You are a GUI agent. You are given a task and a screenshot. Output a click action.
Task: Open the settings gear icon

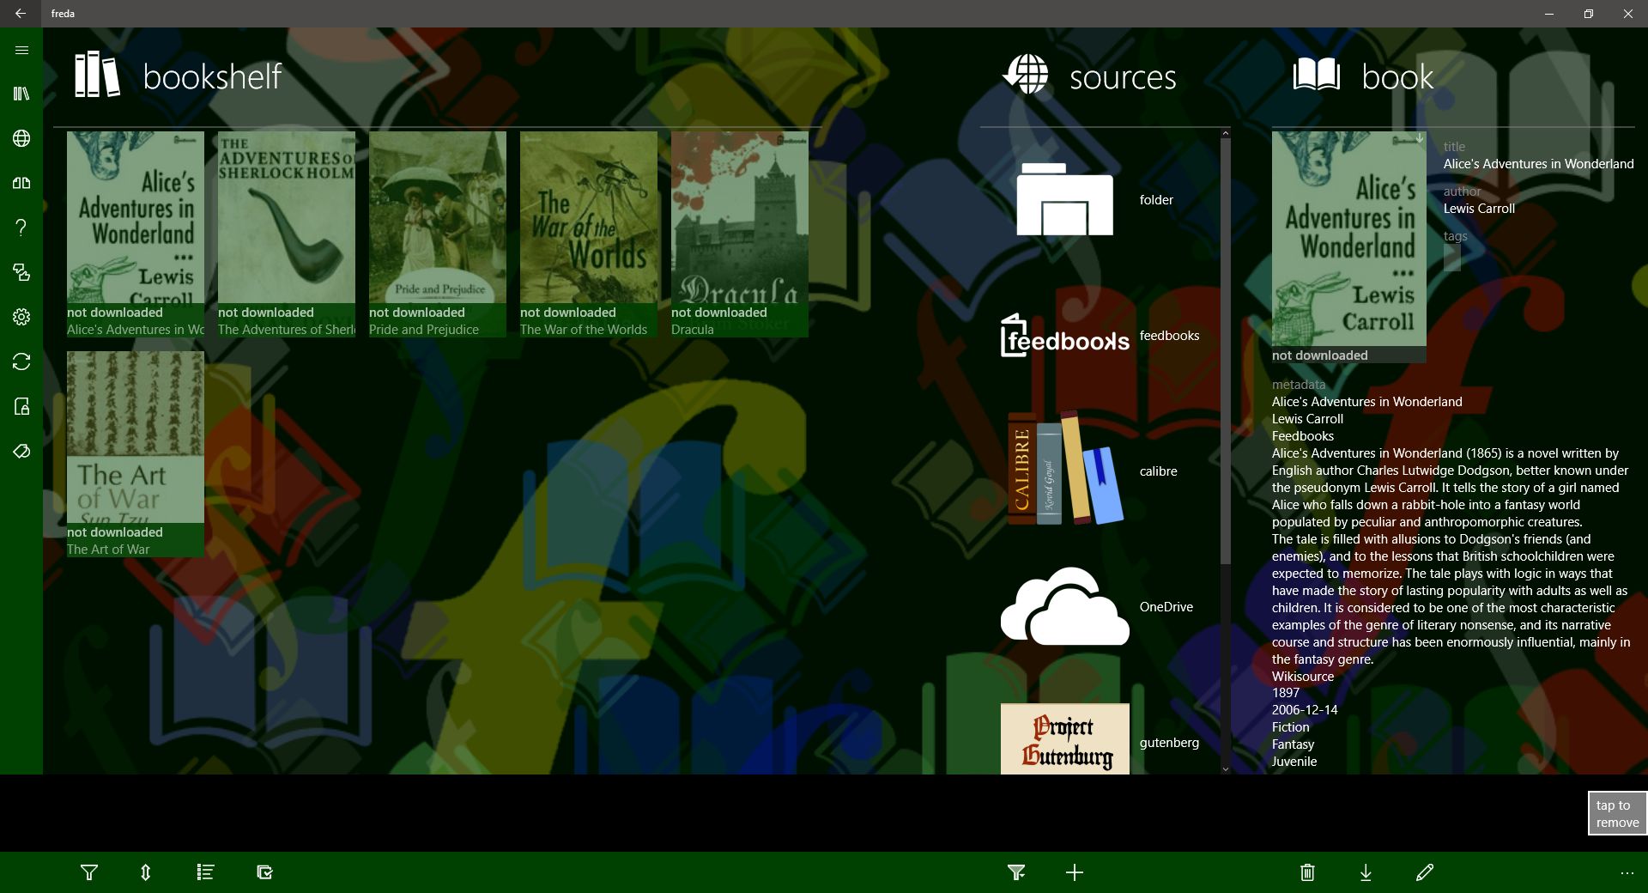21,317
